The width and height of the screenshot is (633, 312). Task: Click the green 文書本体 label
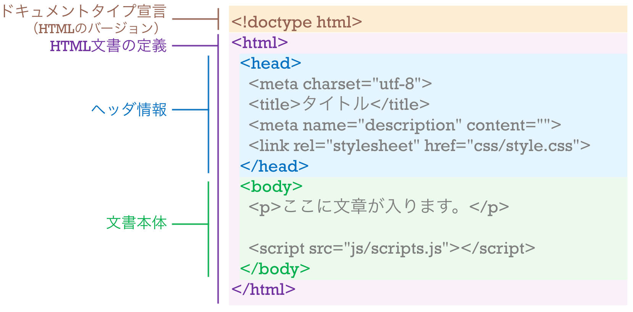(x=136, y=223)
